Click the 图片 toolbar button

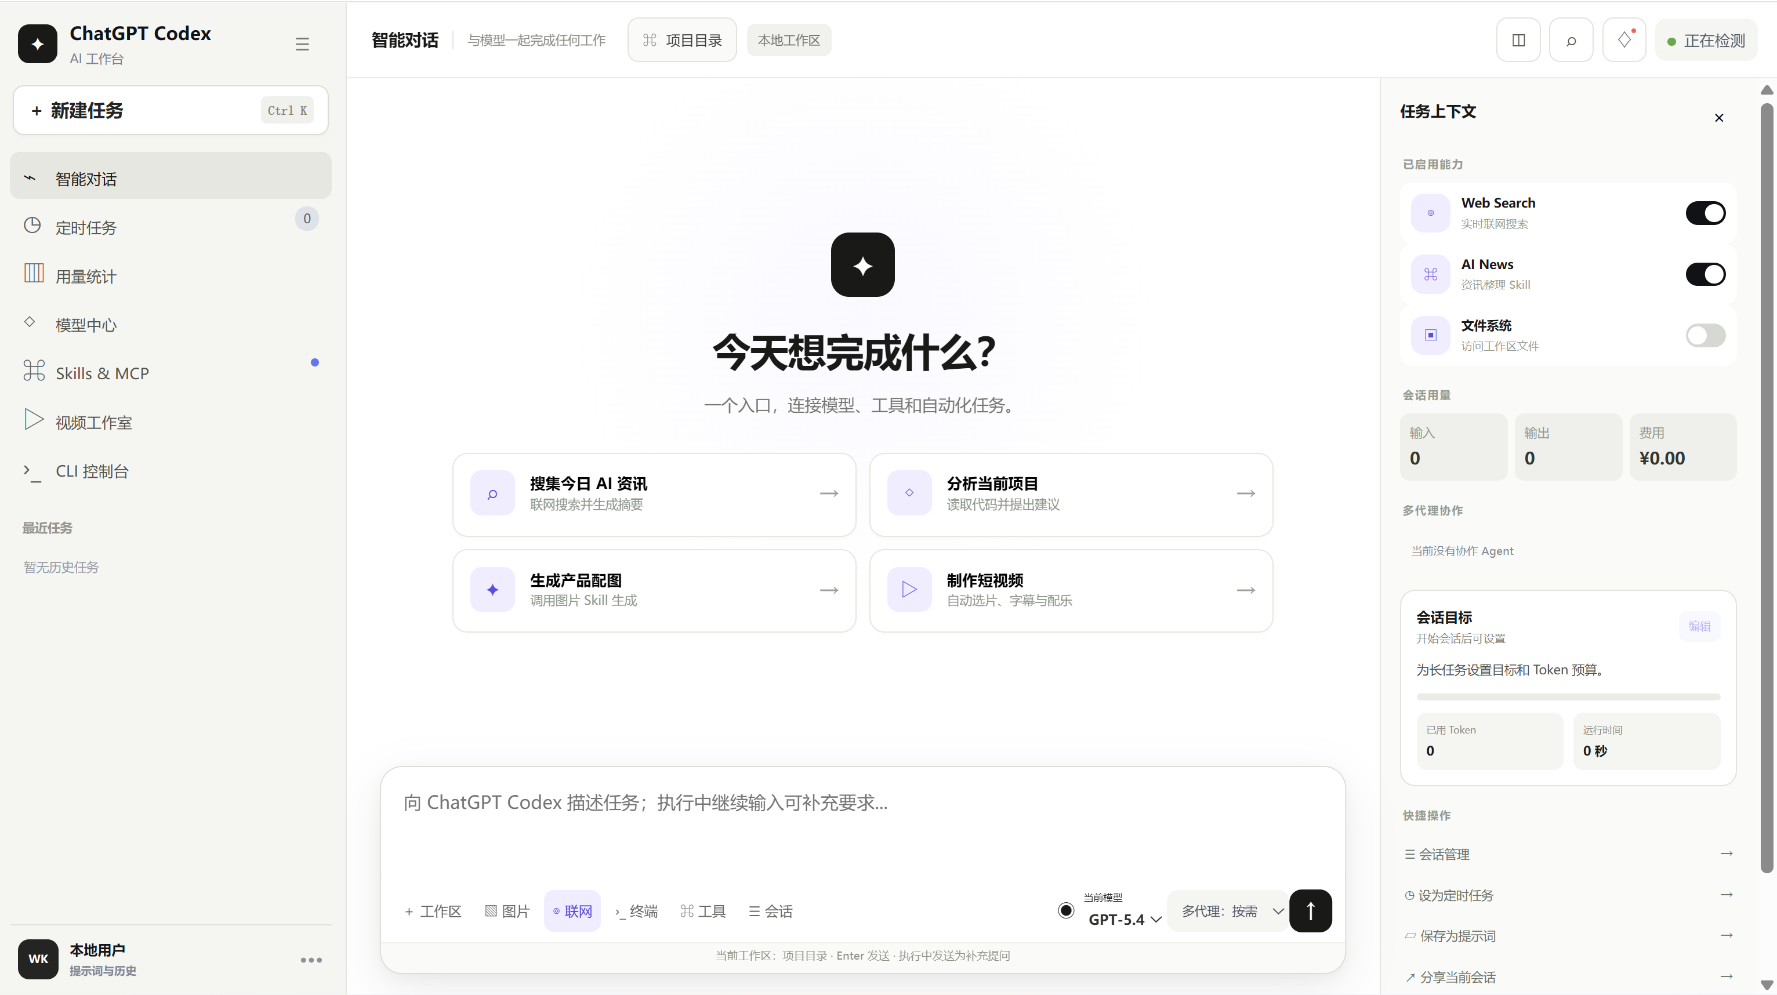point(507,912)
